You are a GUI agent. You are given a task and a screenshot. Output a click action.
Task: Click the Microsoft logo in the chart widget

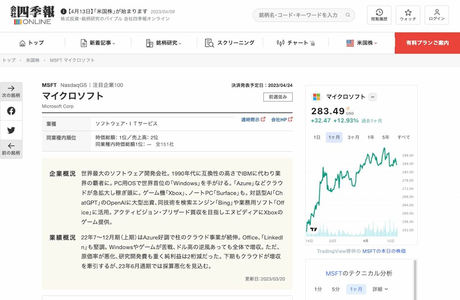(x=316, y=97)
